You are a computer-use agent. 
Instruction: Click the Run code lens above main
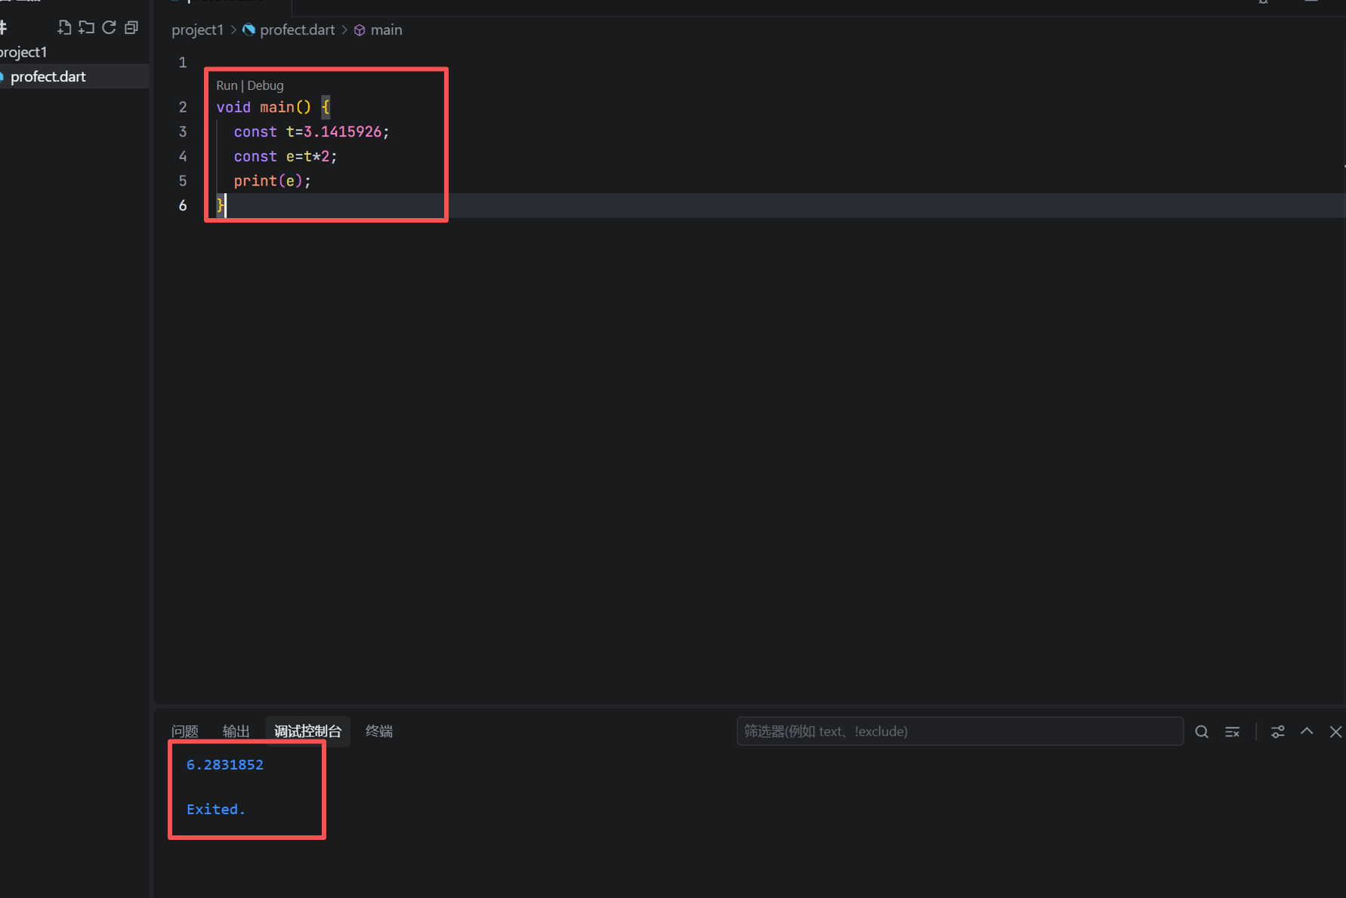pyautogui.click(x=227, y=85)
